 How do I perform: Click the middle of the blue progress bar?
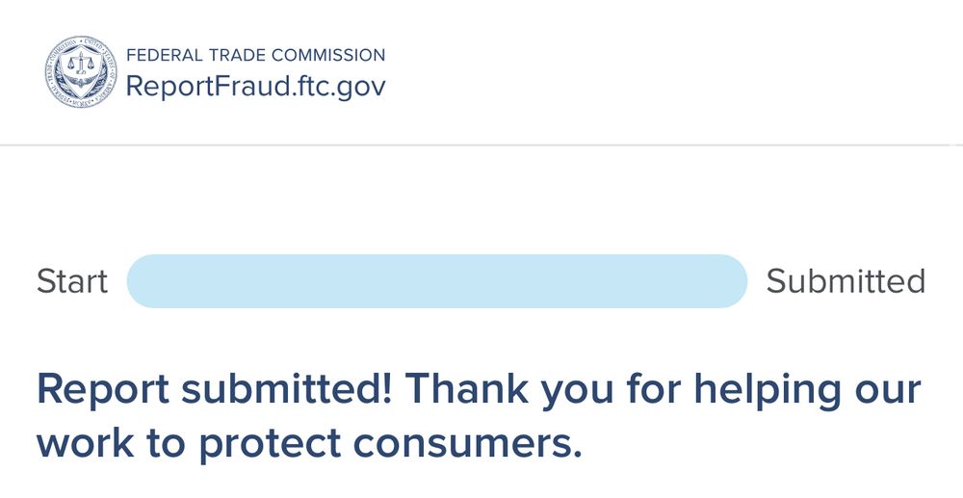click(x=437, y=281)
